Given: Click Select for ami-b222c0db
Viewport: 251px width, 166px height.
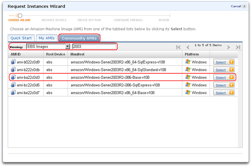Looking at the screenshot, I should pos(224,70).
